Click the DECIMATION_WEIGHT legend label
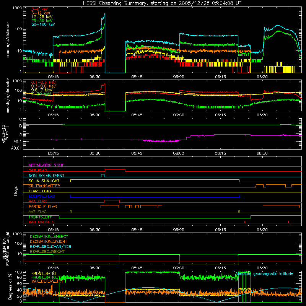 coord(49,241)
